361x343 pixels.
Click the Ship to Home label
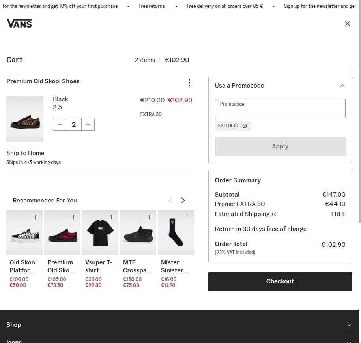coord(25,153)
